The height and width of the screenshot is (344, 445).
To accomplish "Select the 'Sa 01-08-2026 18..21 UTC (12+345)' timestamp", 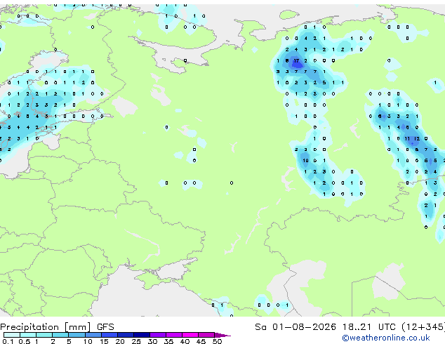I will tap(350, 327).
